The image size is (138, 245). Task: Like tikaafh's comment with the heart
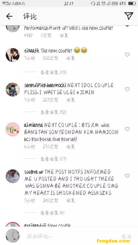coord(127,55)
